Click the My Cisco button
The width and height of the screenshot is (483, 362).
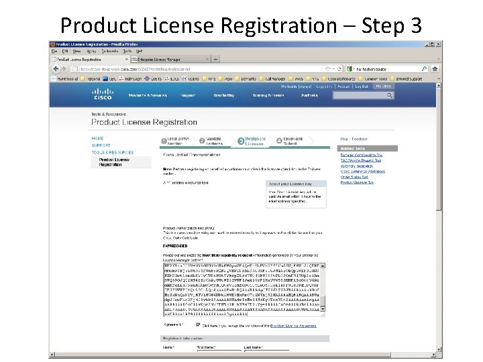(x=383, y=86)
